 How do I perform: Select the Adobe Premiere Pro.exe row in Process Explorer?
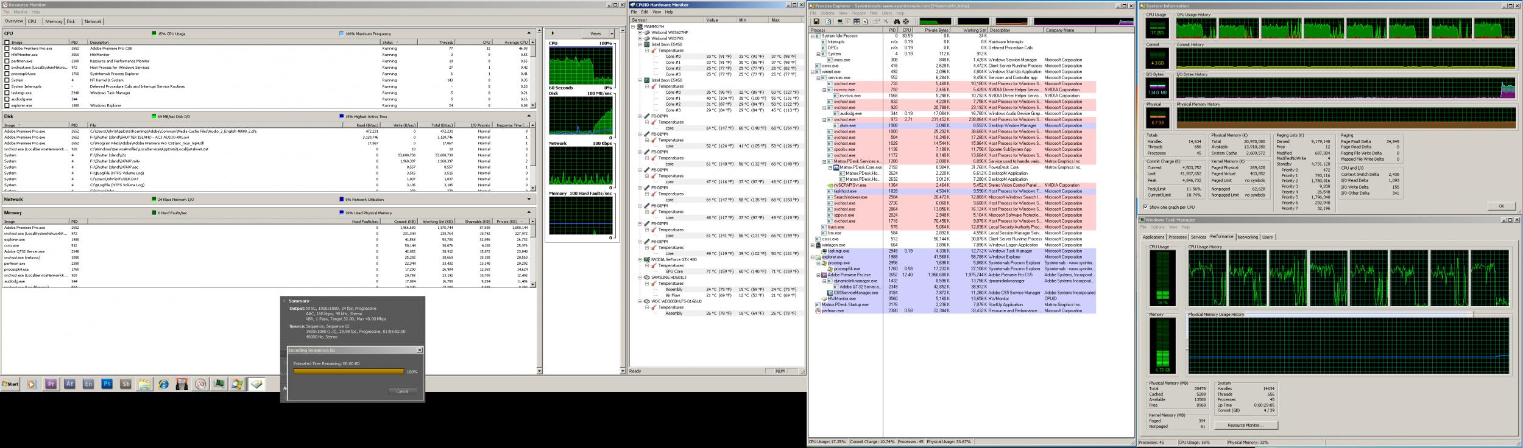[955, 275]
